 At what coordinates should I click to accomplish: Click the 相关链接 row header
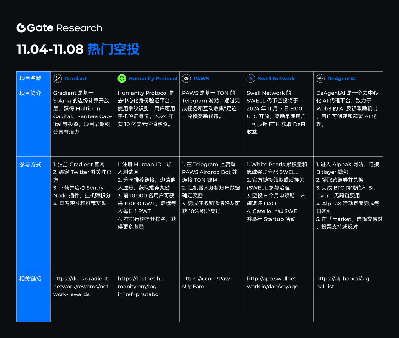[x=31, y=279]
